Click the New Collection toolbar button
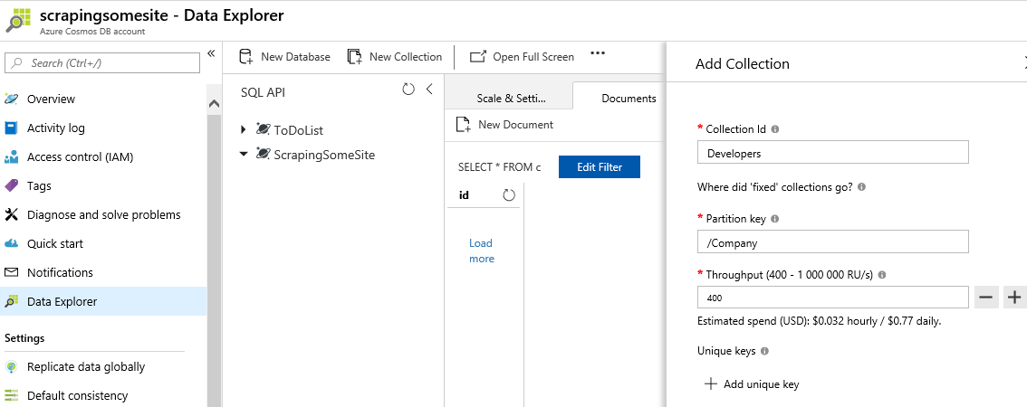 click(394, 57)
